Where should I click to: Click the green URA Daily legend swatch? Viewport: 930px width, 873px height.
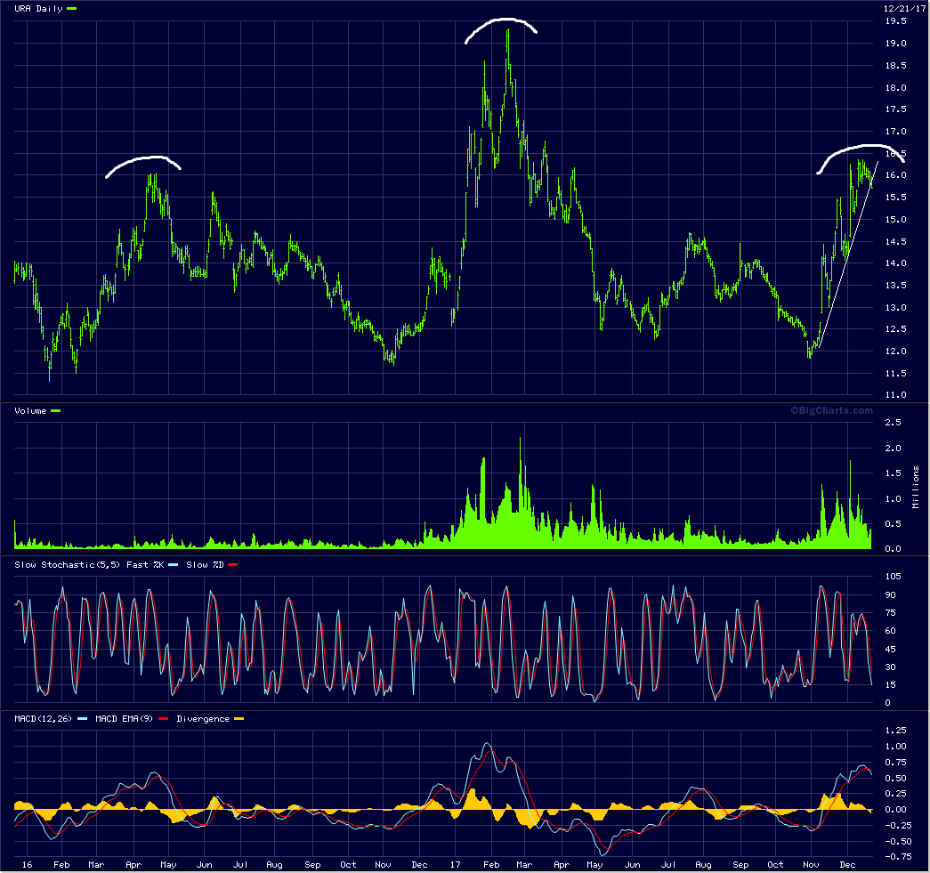click(x=72, y=9)
